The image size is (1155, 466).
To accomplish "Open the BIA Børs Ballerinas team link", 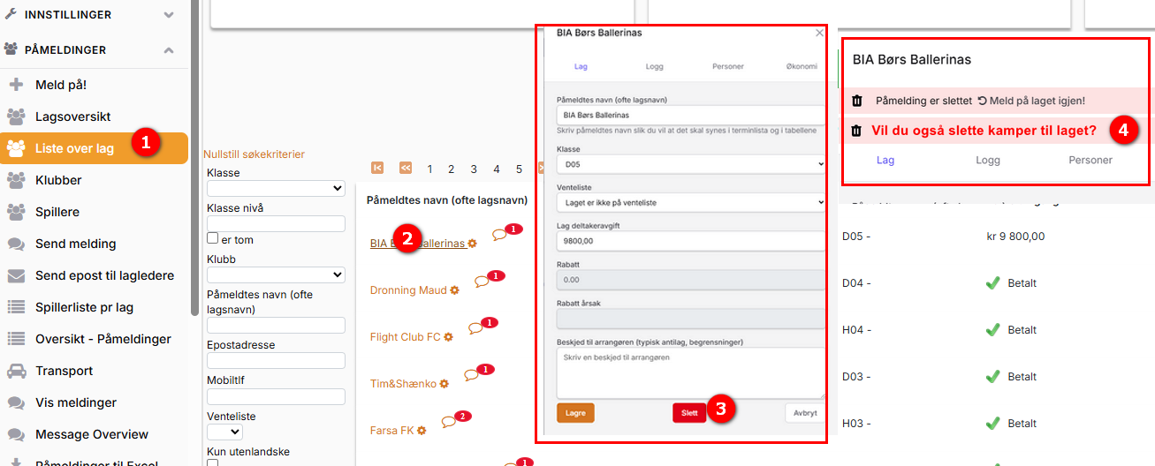I will click(x=417, y=244).
